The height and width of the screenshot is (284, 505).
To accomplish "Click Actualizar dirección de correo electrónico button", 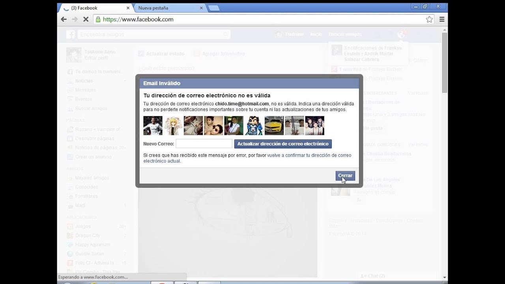I will [283, 144].
